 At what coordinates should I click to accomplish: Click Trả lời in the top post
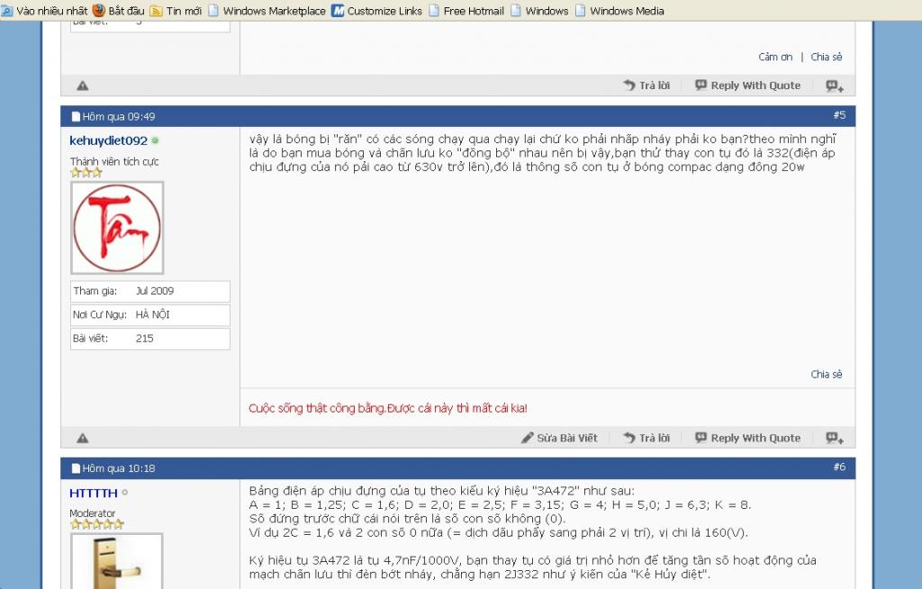click(x=646, y=86)
